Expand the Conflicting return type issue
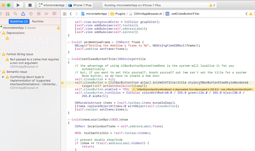255x151 pixels. pos(3,77)
